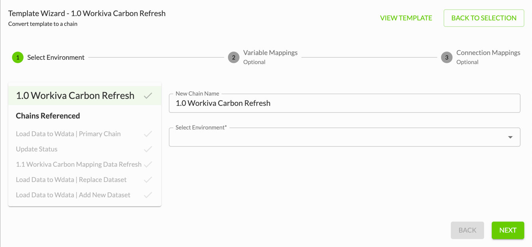The height and width of the screenshot is (247, 532).
Task: Click the 'Convert template to a chain' subtitle
Action: coord(43,24)
